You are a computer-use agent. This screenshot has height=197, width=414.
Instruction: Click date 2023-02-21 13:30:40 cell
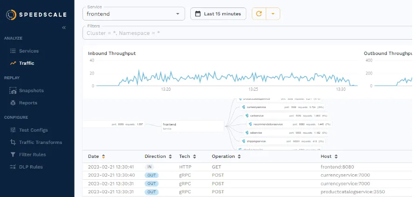point(111,175)
